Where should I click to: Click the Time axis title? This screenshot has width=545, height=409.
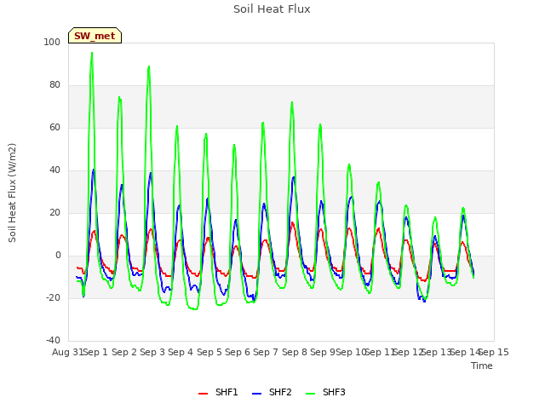[x=482, y=366]
